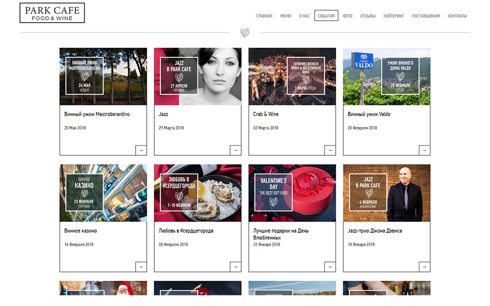Screen dimensions: 490x306
Task: Click the date 08 Февраля 2018
Action: point(174,245)
